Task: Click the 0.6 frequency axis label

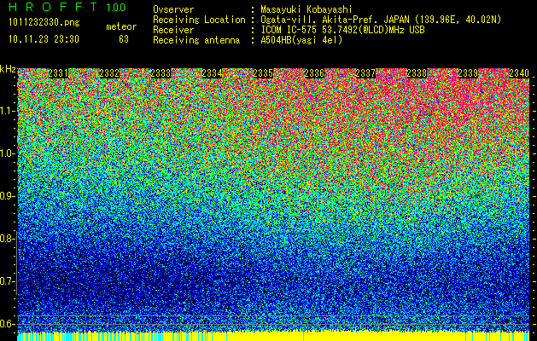Action: 7,324
